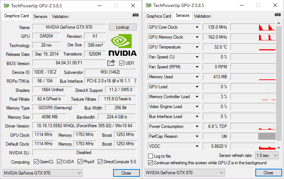The height and width of the screenshot is (179, 284).
Task: Toggle the DirectCompute 5.0 checkbox
Action: (x=100, y=161)
